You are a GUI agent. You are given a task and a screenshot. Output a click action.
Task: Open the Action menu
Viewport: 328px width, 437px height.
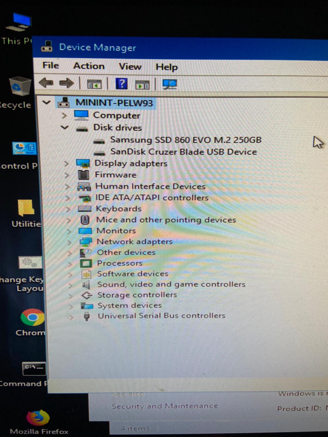[x=89, y=66]
